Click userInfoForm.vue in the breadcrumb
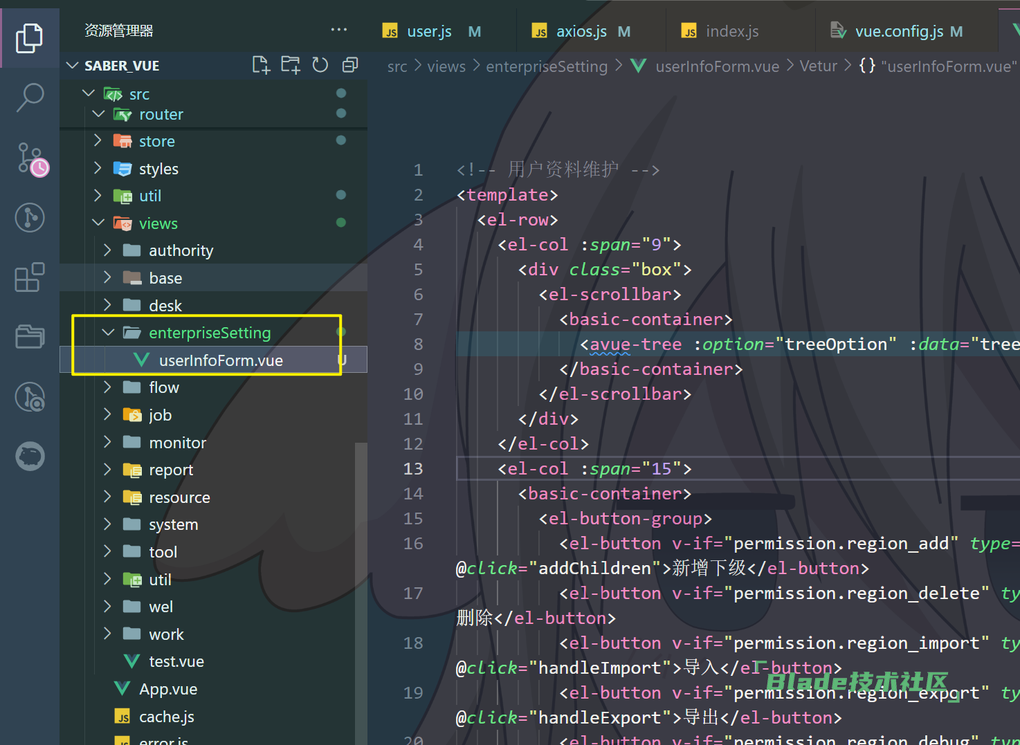This screenshot has height=745, width=1020. click(717, 66)
